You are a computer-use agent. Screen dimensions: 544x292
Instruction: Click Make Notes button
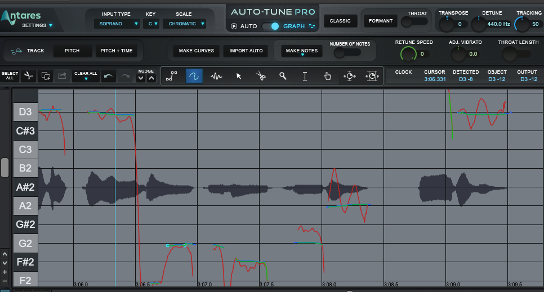point(302,51)
